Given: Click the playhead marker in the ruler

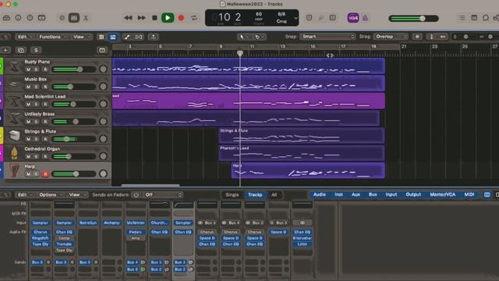Looking at the screenshot, I should [240, 53].
